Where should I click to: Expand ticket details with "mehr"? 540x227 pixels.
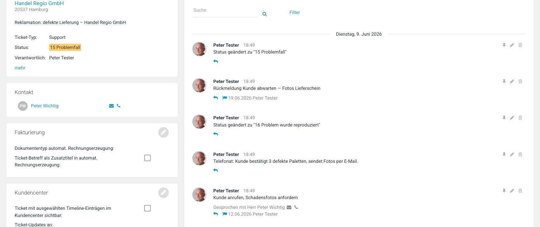pyautogui.click(x=20, y=68)
